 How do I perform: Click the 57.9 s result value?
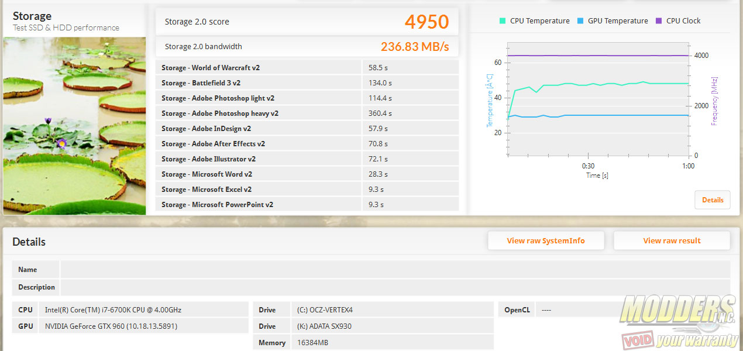click(378, 129)
